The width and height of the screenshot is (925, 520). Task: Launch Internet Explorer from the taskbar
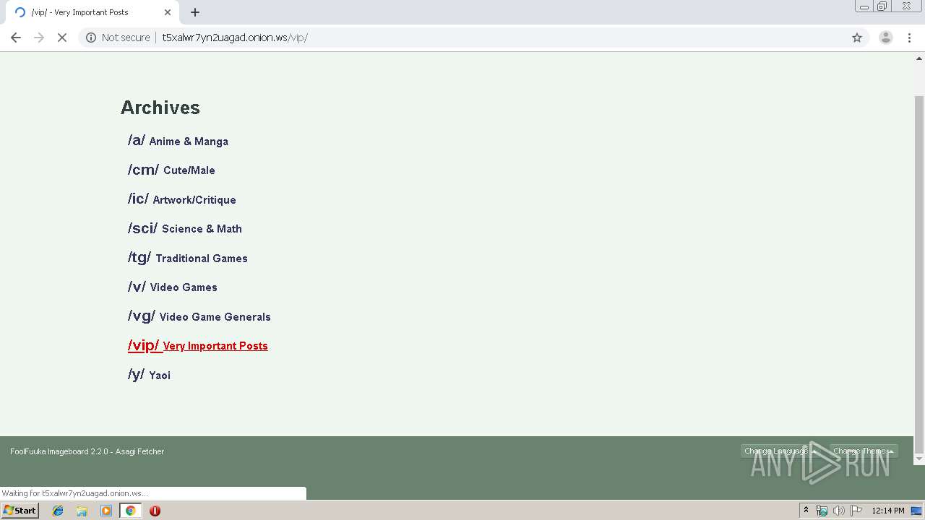(58, 511)
